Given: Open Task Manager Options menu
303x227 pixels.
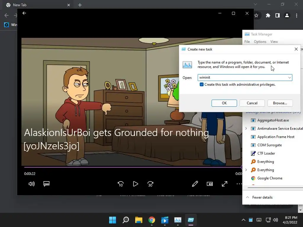Looking at the screenshot, I should coord(260,42).
